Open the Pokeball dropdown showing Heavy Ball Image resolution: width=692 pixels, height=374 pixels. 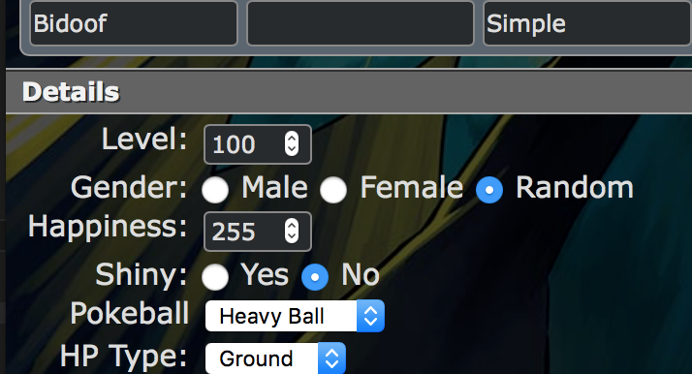pos(295,316)
